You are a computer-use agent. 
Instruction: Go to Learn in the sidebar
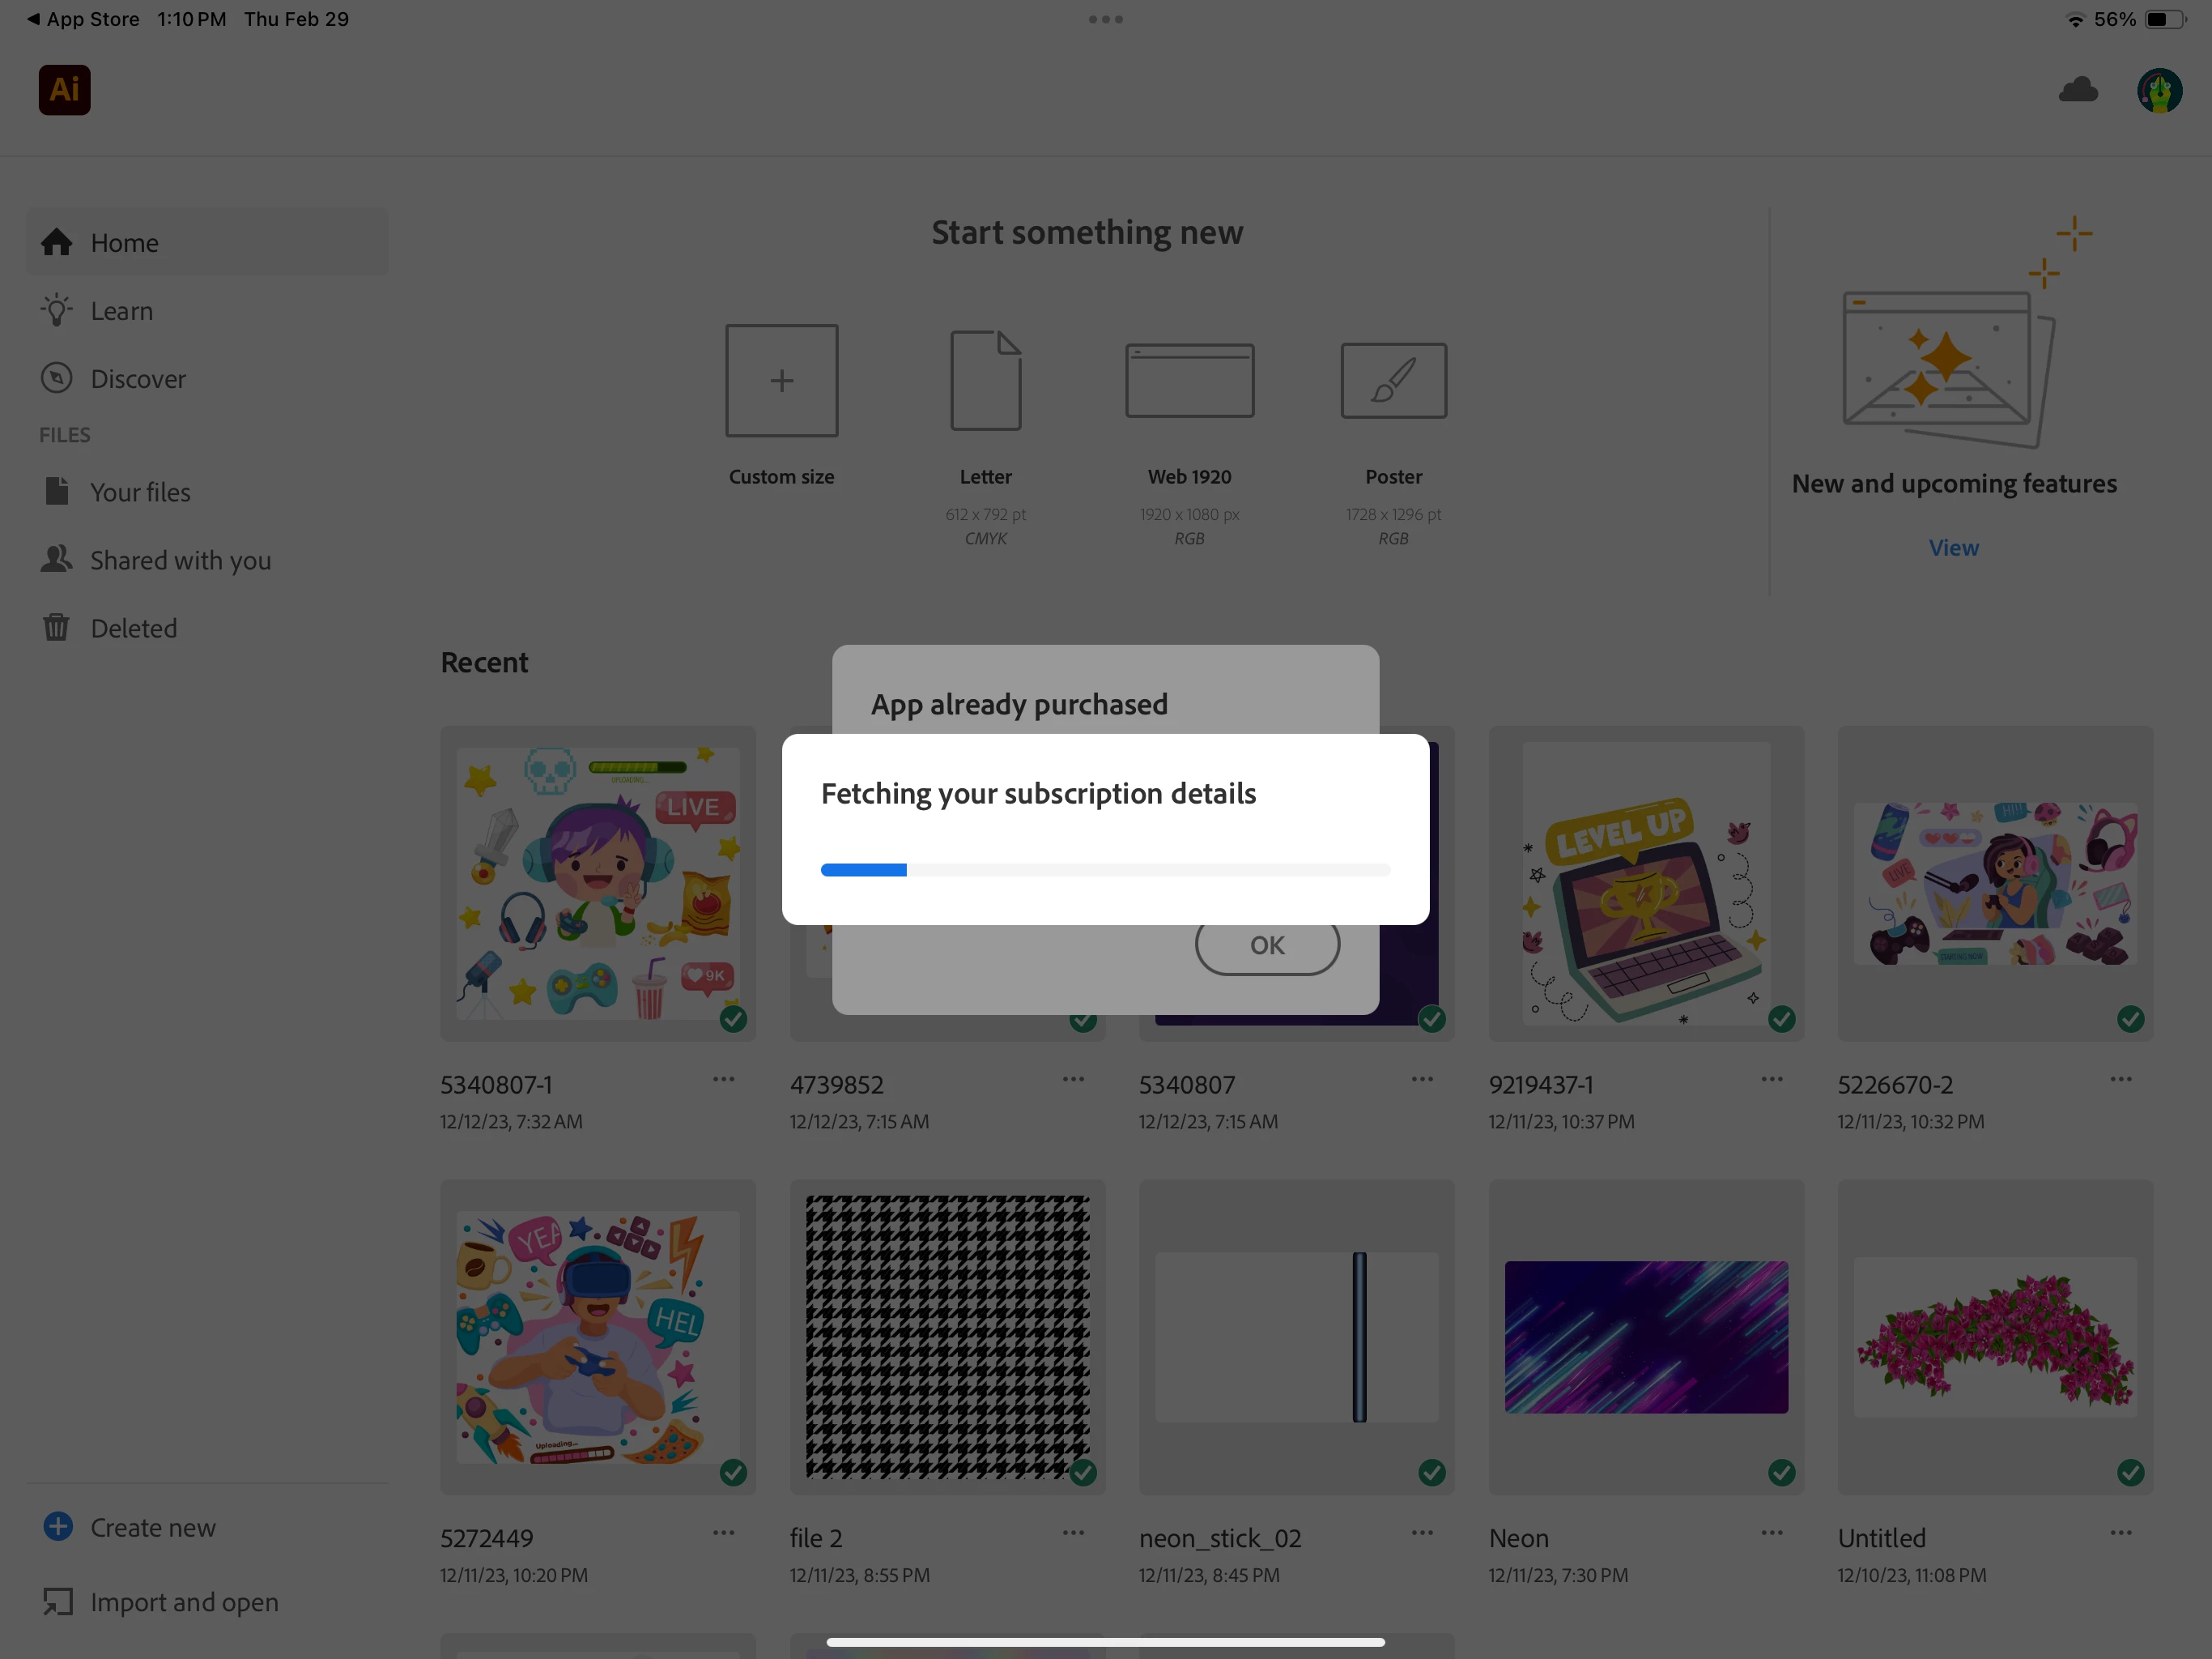click(121, 311)
